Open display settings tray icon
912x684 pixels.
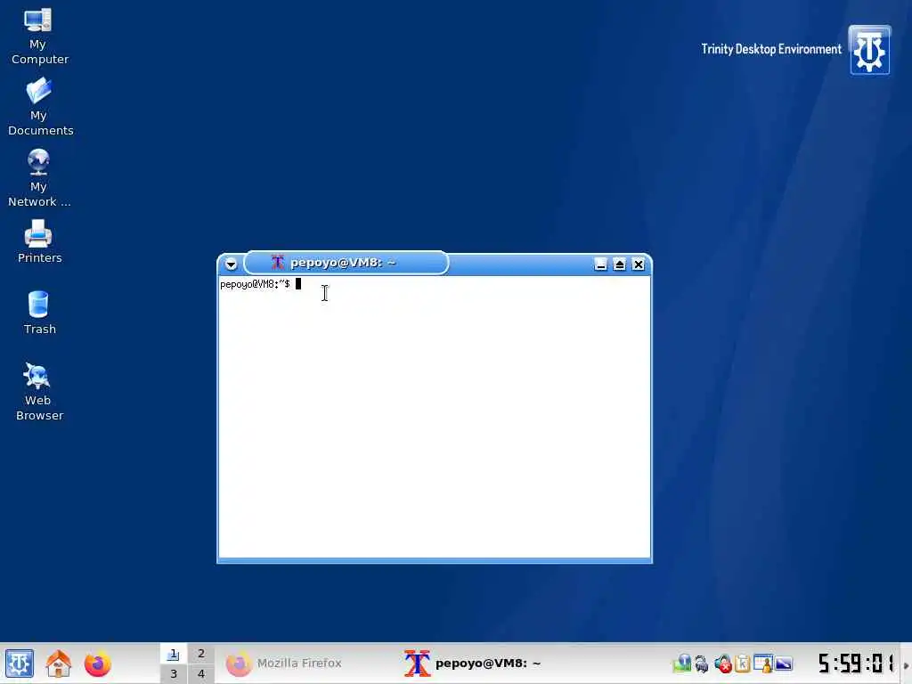tap(784, 664)
